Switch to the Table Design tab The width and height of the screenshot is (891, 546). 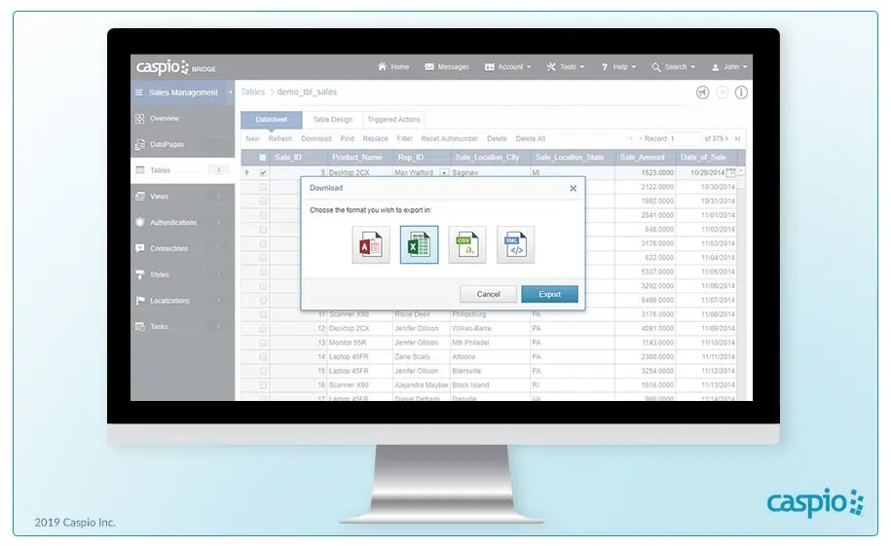(332, 120)
